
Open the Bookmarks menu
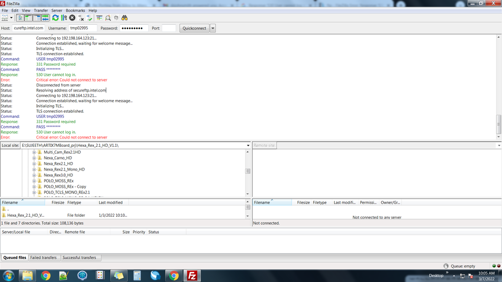point(75,11)
